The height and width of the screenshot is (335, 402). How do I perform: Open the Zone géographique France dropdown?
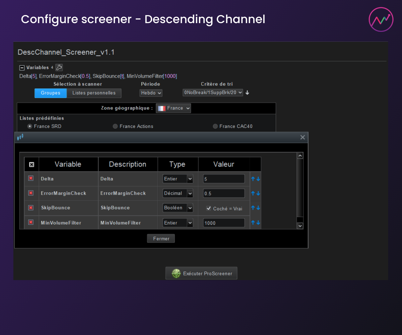[x=174, y=108]
